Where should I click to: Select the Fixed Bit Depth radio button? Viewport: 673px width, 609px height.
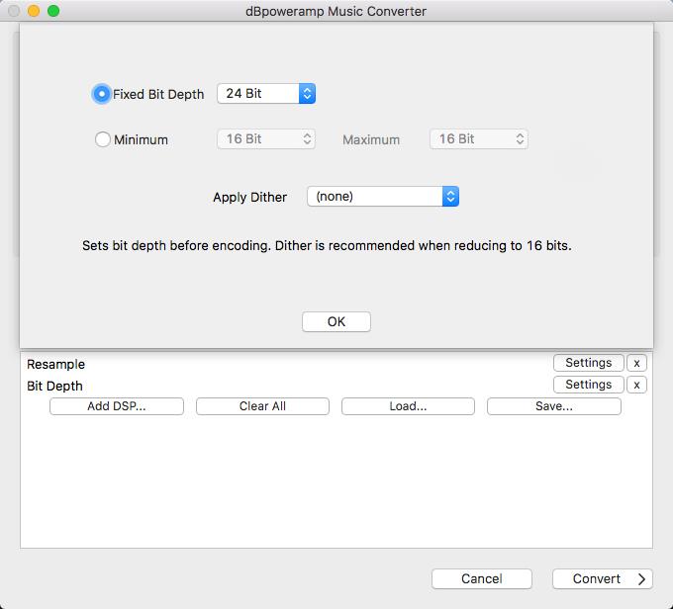coord(102,94)
